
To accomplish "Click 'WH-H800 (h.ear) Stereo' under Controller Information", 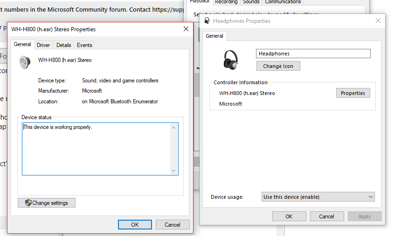I will tap(247, 93).
